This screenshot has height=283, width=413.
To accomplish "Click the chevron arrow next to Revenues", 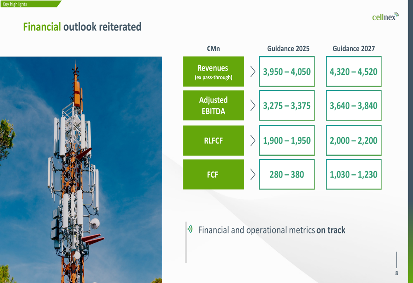I will (253, 71).
